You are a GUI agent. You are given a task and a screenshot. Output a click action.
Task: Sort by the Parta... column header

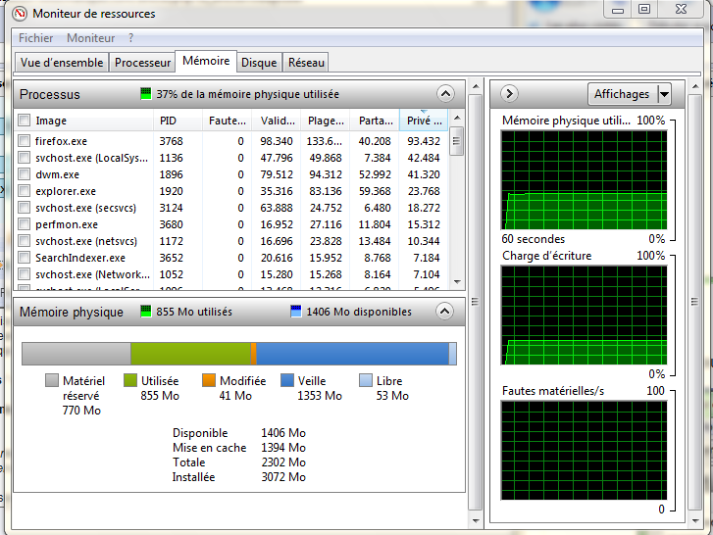point(375,121)
